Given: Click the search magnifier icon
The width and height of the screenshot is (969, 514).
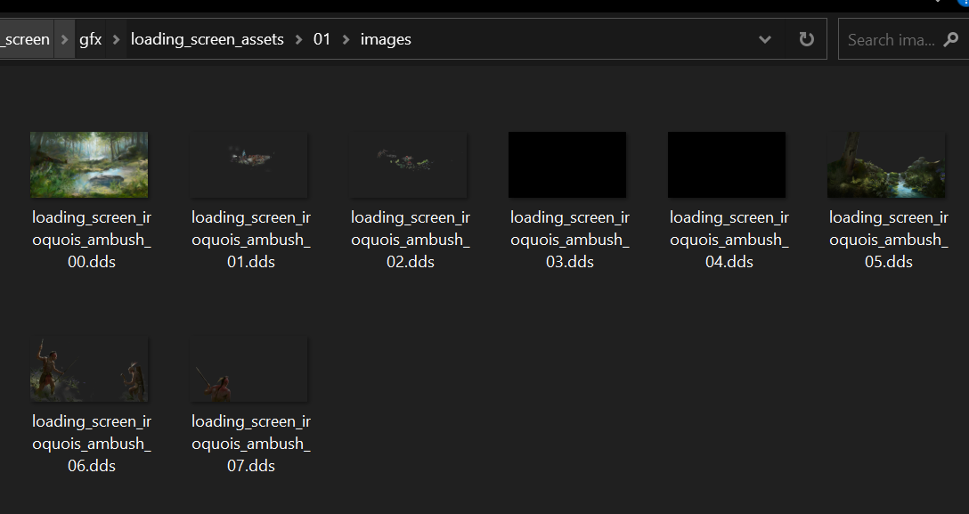Looking at the screenshot, I should pos(950,39).
